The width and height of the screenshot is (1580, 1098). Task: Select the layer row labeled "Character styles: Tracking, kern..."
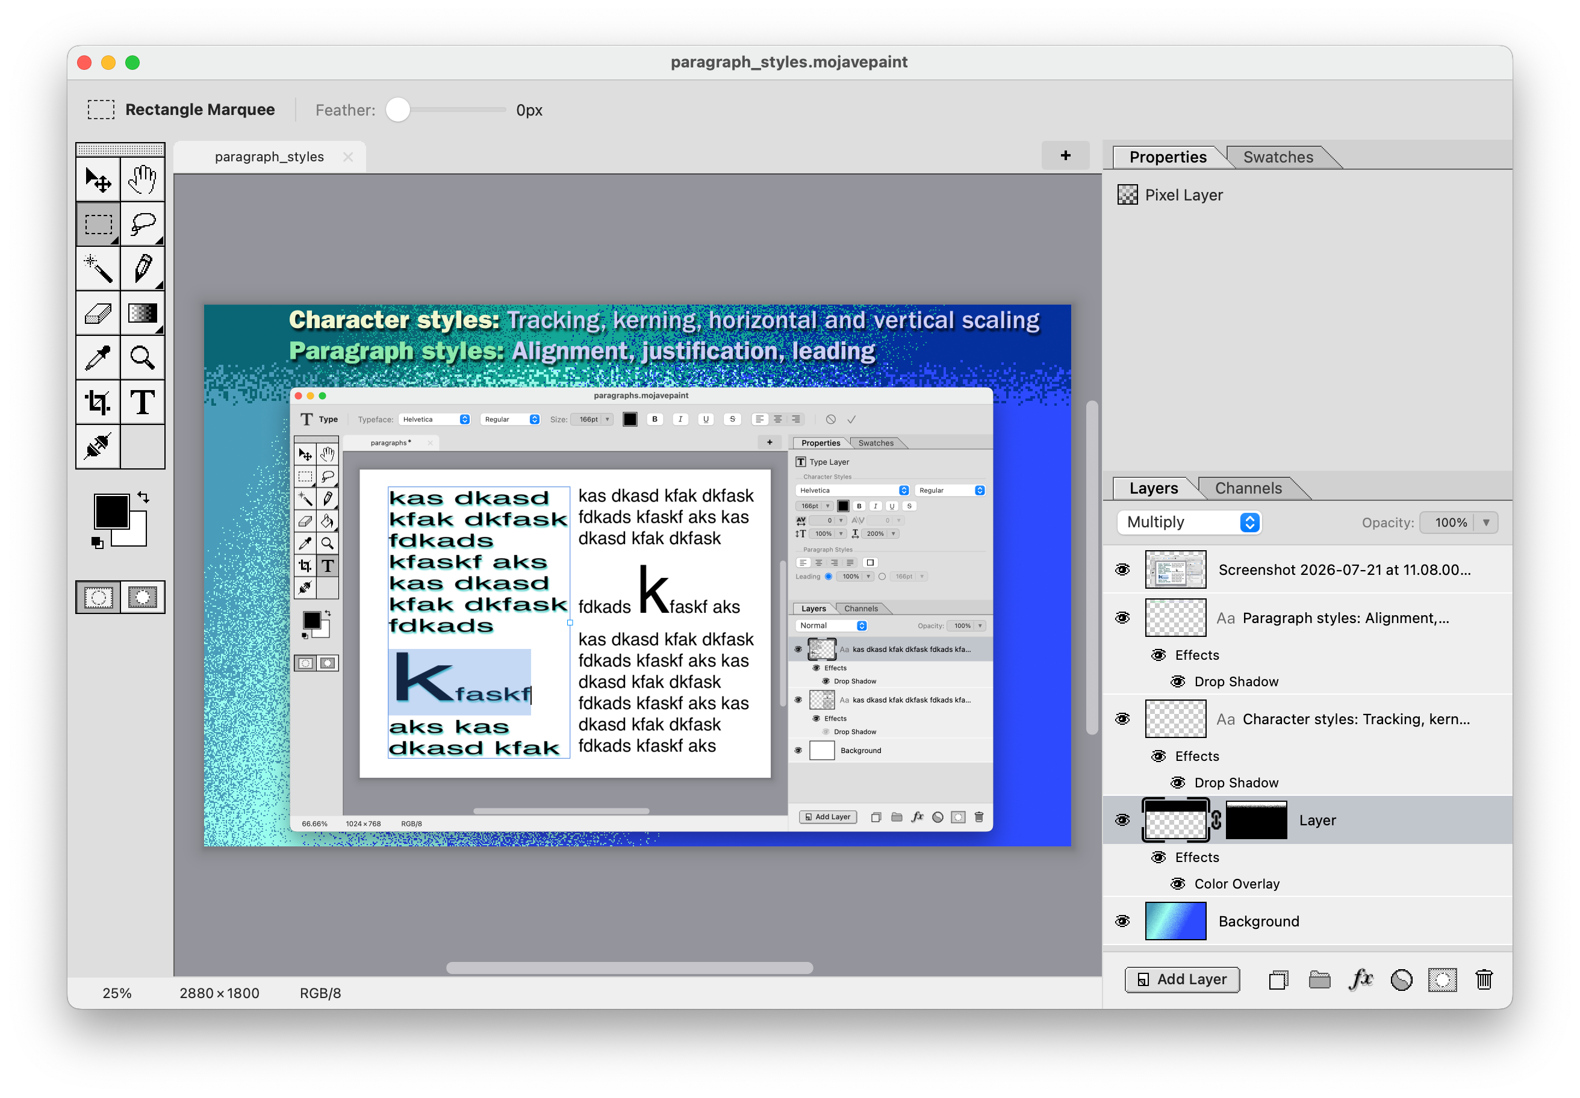[x=1307, y=719]
